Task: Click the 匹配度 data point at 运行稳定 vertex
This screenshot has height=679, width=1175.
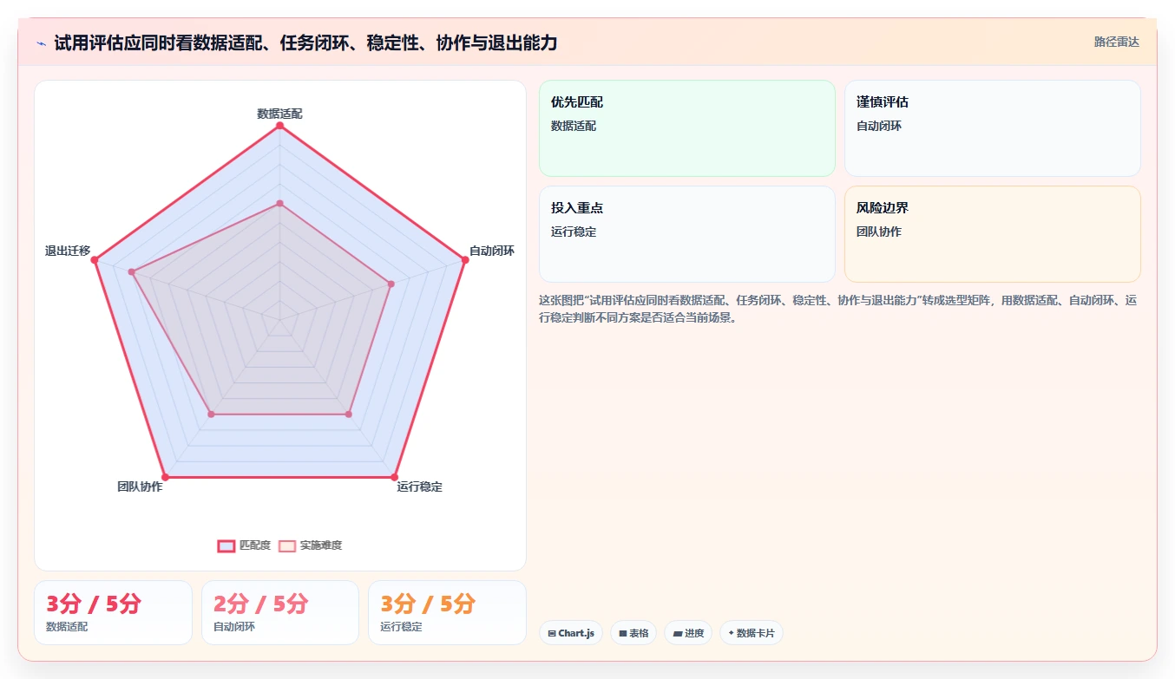Action: pyautogui.click(x=394, y=478)
